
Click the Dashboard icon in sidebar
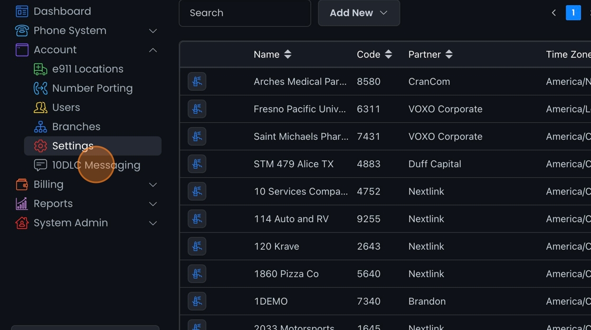click(x=22, y=11)
